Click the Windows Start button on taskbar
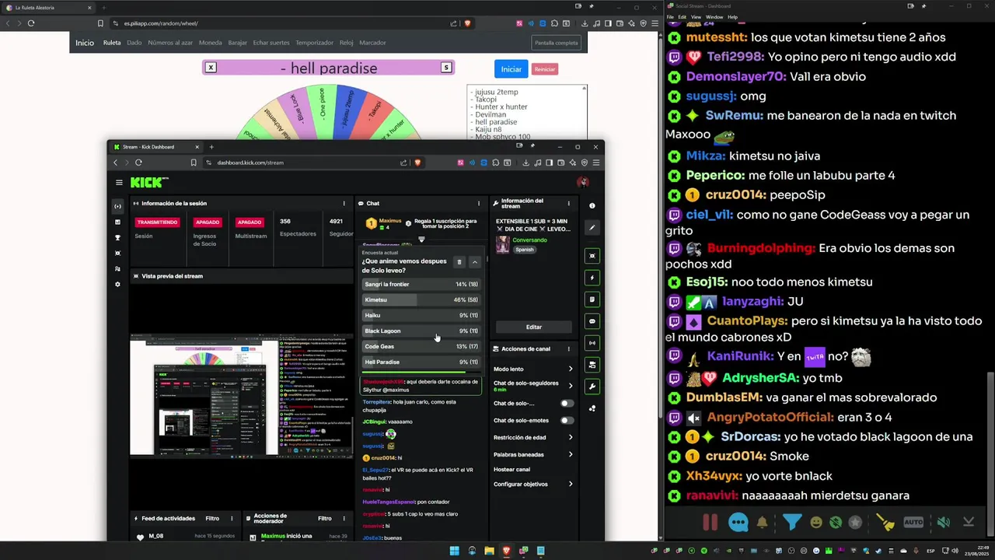Screen dimensions: 995x560 454,551
